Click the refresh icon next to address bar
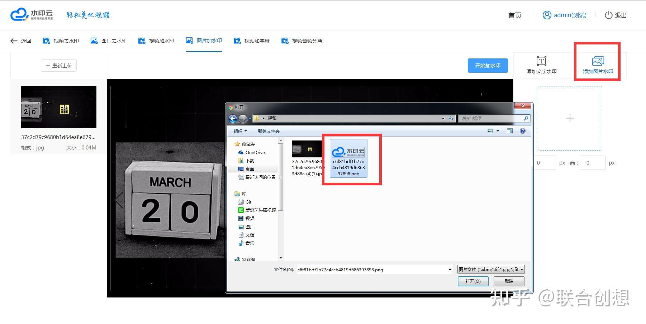This screenshot has height=324, width=646. coord(451,118)
